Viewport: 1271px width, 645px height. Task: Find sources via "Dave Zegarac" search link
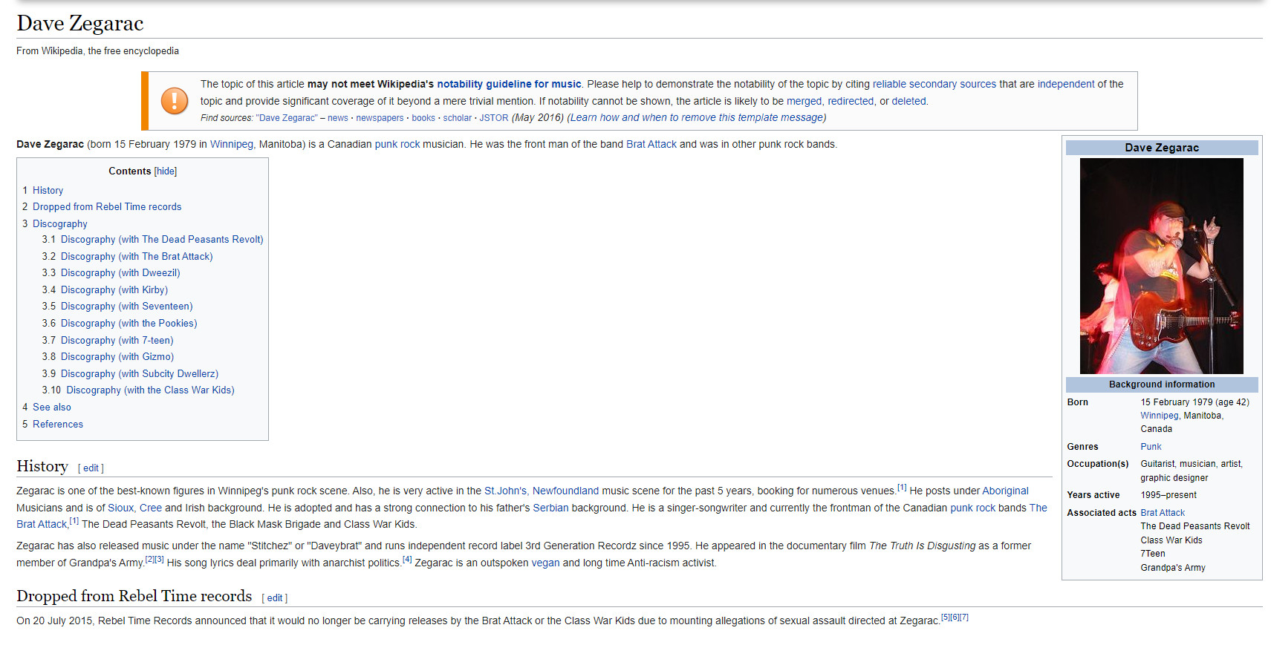point(287,118)
